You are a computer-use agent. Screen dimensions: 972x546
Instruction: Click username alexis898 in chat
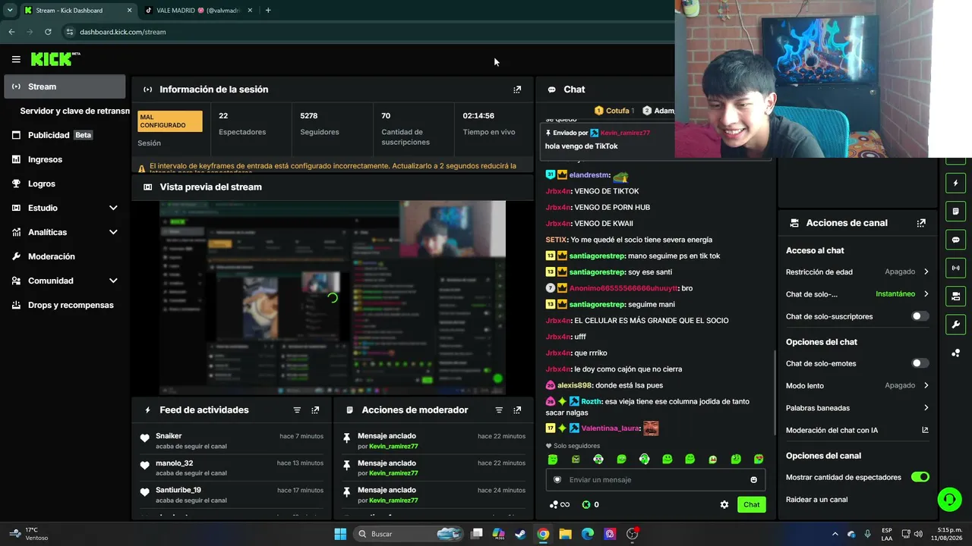pyautogui.click(x=576, y=385)
